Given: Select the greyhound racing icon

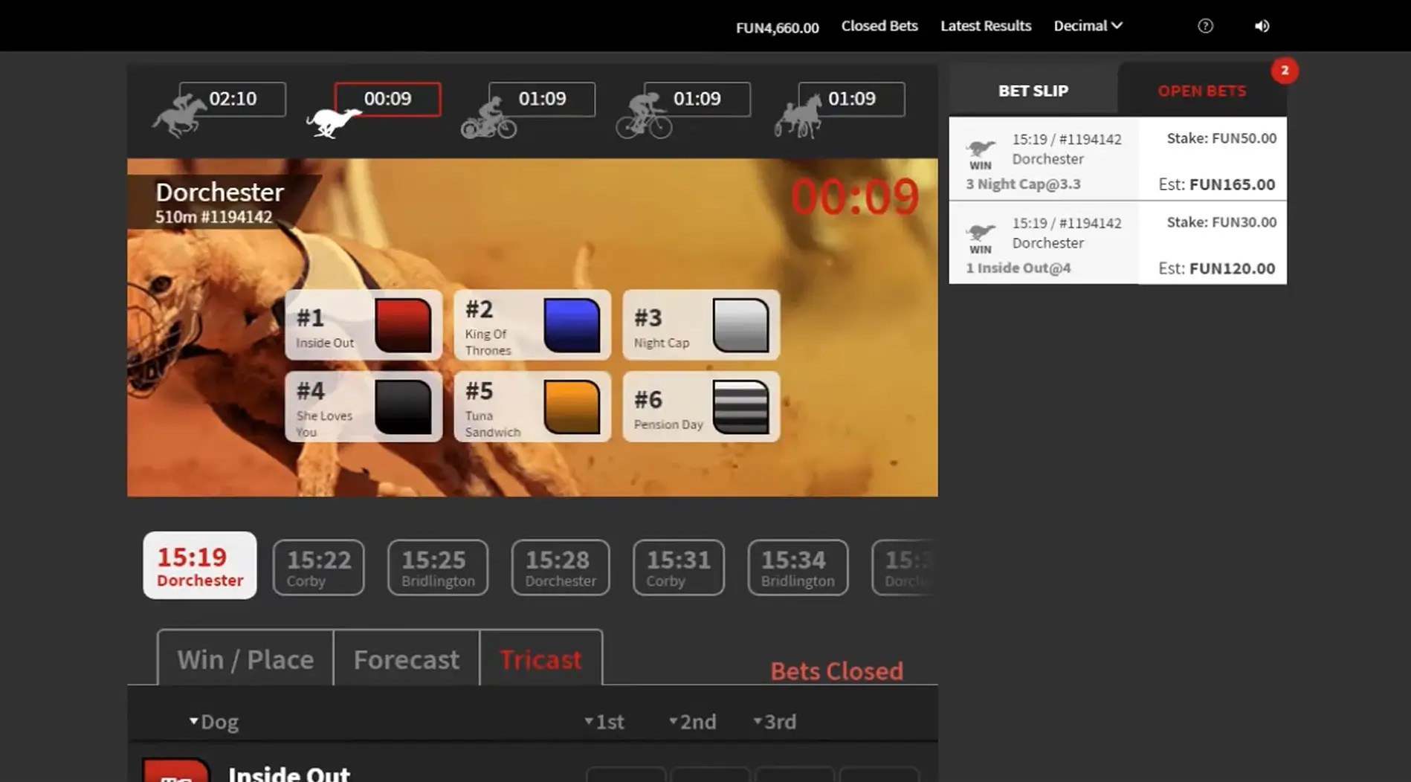Looking at the screenshot, I should point(333,121).
